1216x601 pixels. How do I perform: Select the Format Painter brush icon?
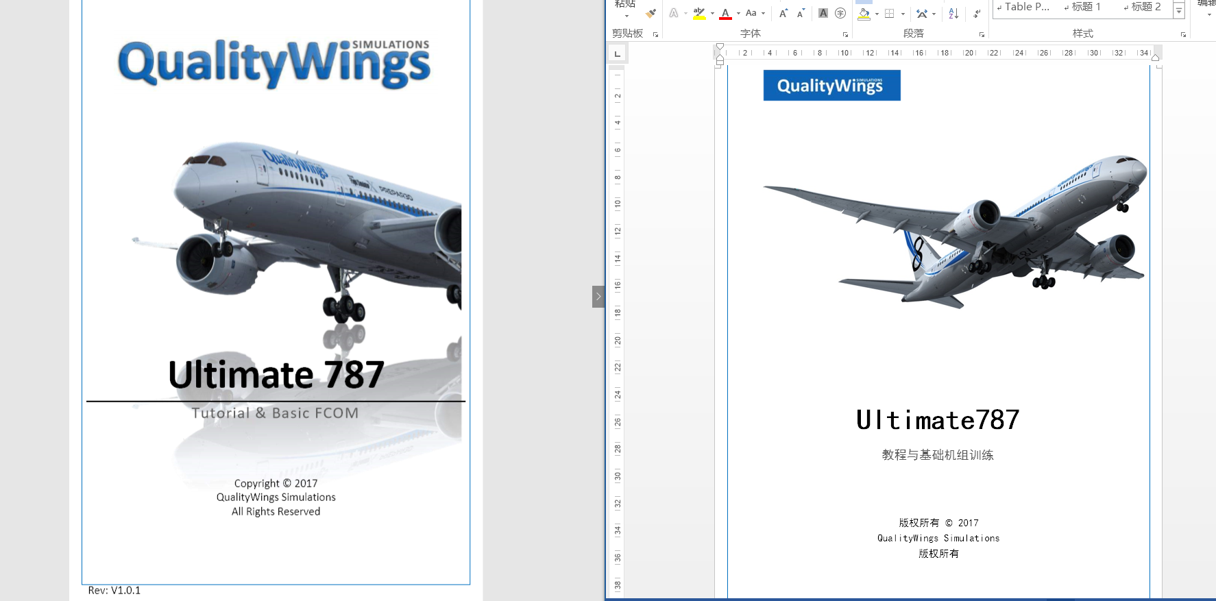pos(650,13)
